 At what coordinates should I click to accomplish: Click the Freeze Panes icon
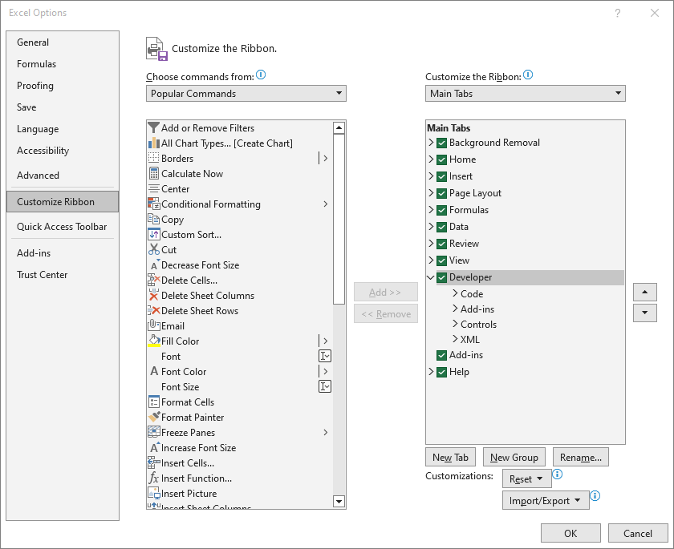(153, 432)
